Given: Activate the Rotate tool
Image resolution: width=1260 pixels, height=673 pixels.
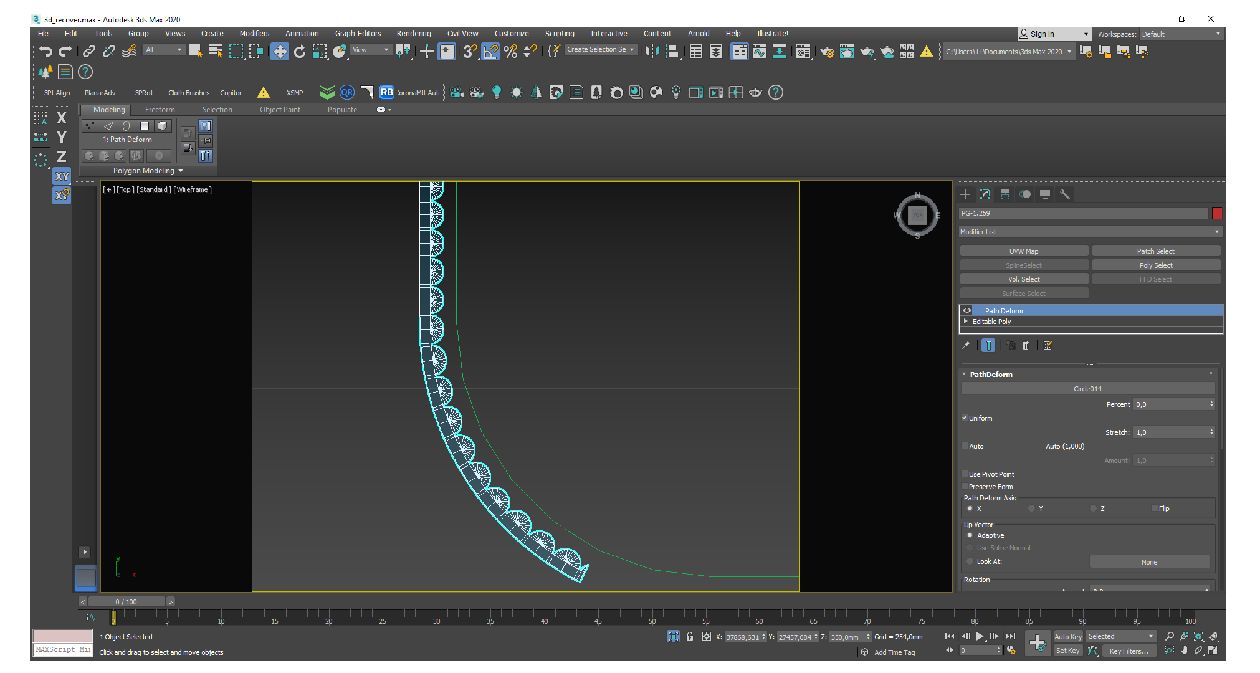Looking at the screenshot, I should [x=300, y=52].
